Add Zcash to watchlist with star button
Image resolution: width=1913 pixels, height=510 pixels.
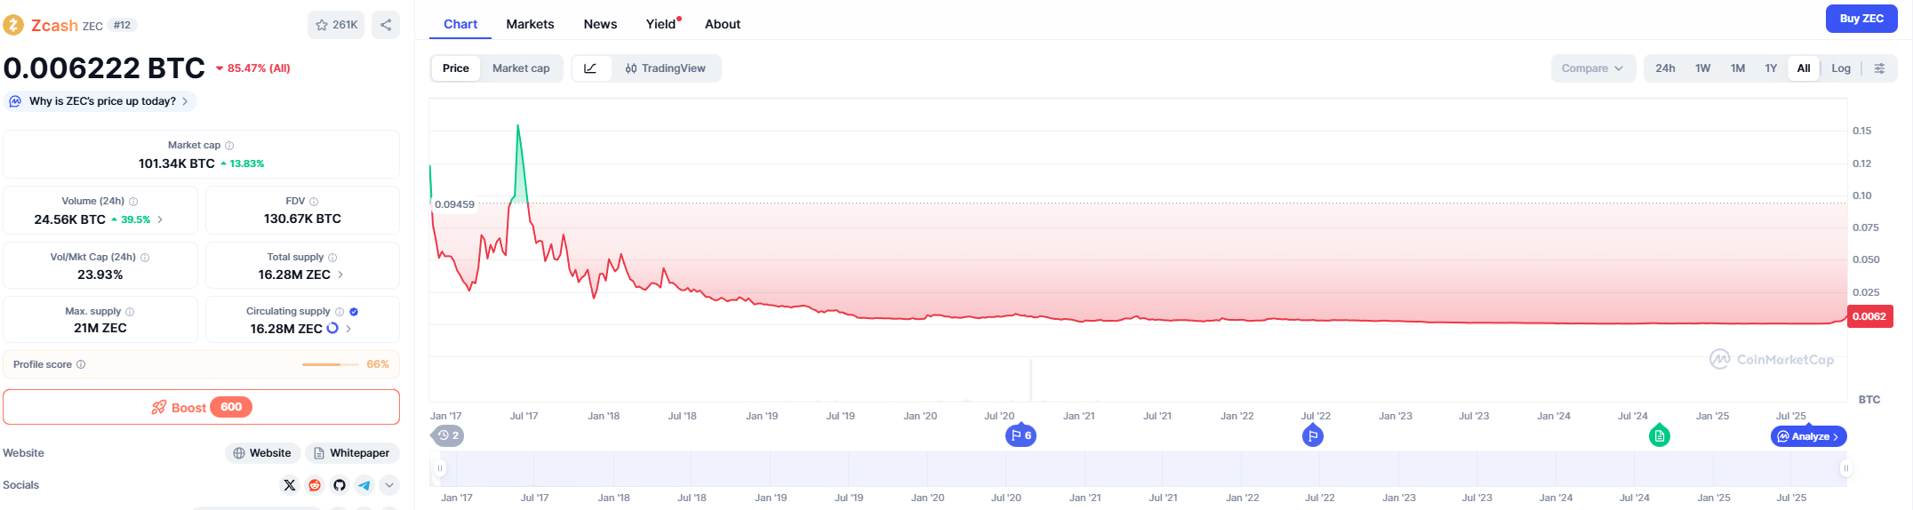[x=336, y=25]
